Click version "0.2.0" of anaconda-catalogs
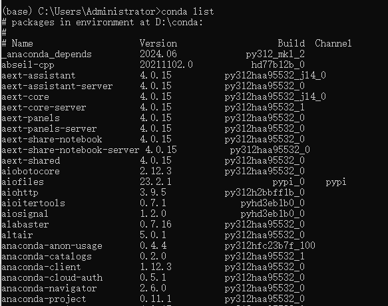The height and width of the screenshot is (306, 388). point(153,256)
